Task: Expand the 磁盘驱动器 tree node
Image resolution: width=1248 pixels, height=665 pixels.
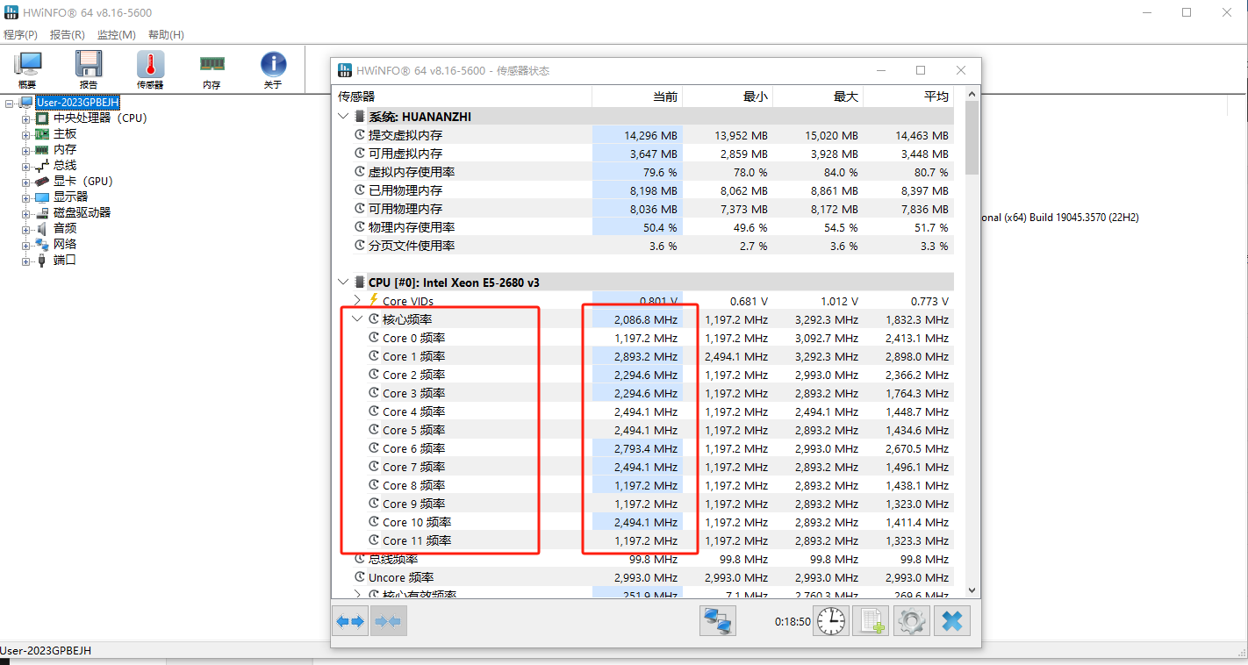Action: click(26, 213)
